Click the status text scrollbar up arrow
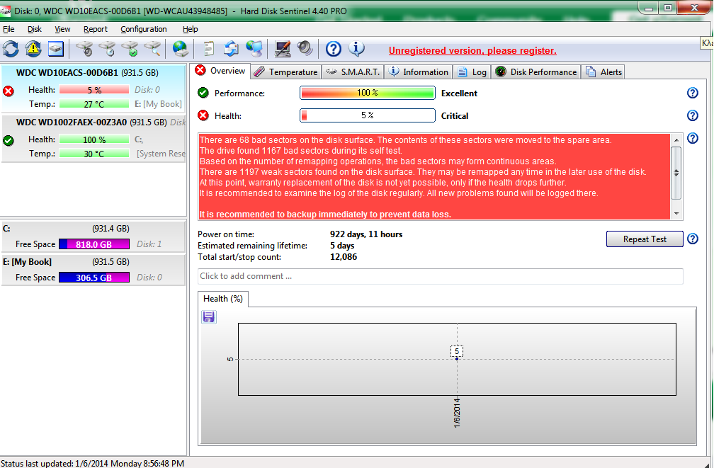The image size is (714, 468). click(x=676, y=139)
